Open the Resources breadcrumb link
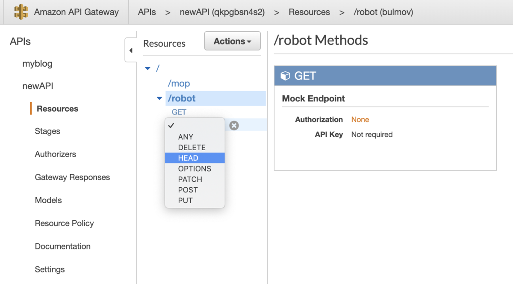The image size is (513, 284). click(x=309, y=12)
